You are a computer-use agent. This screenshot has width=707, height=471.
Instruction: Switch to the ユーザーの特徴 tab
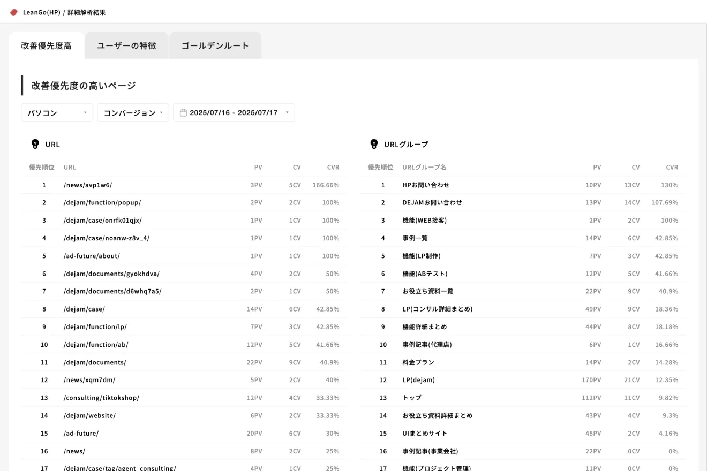(x=126, y=45)
